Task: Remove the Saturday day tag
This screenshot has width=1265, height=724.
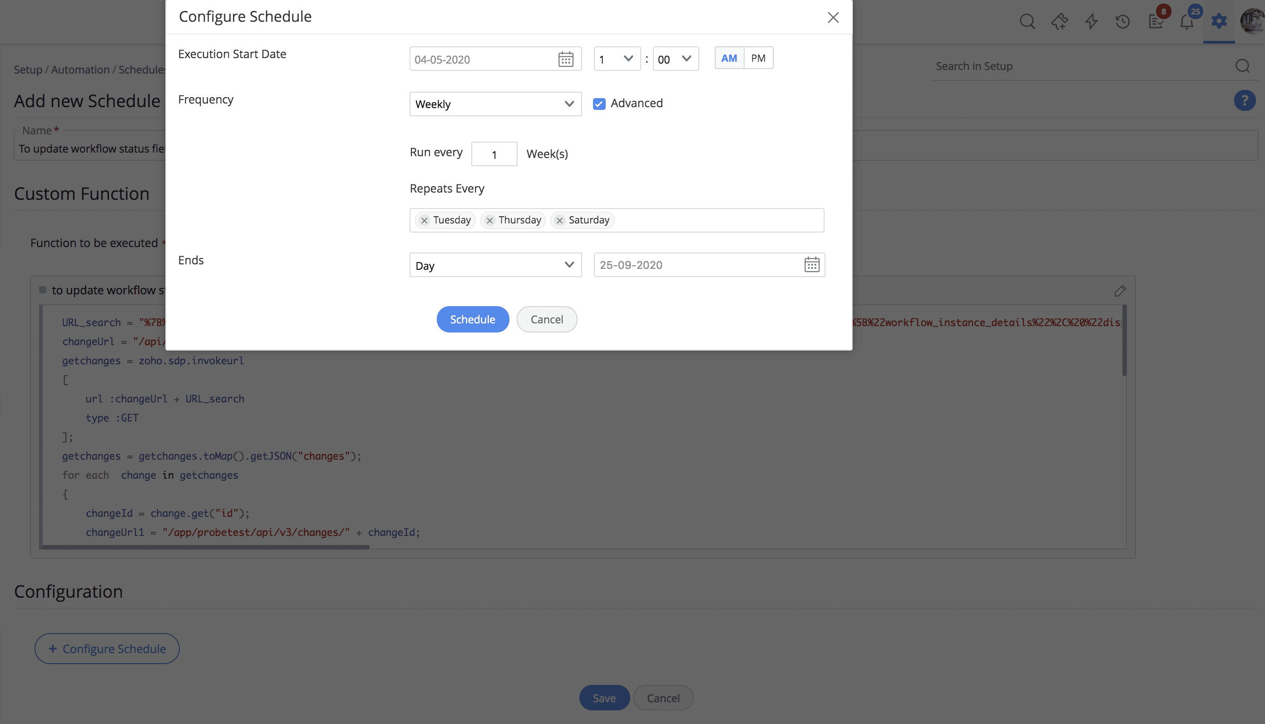Action: (560, 220)
